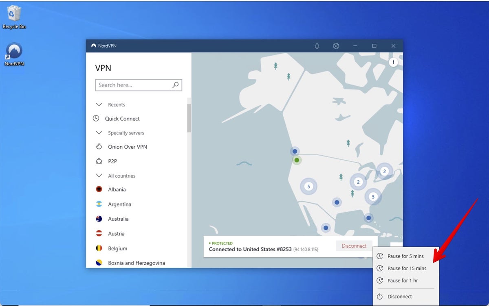Start Quick Connect from the sidebar
The image size is (489, 306).
tap(122, 119)
